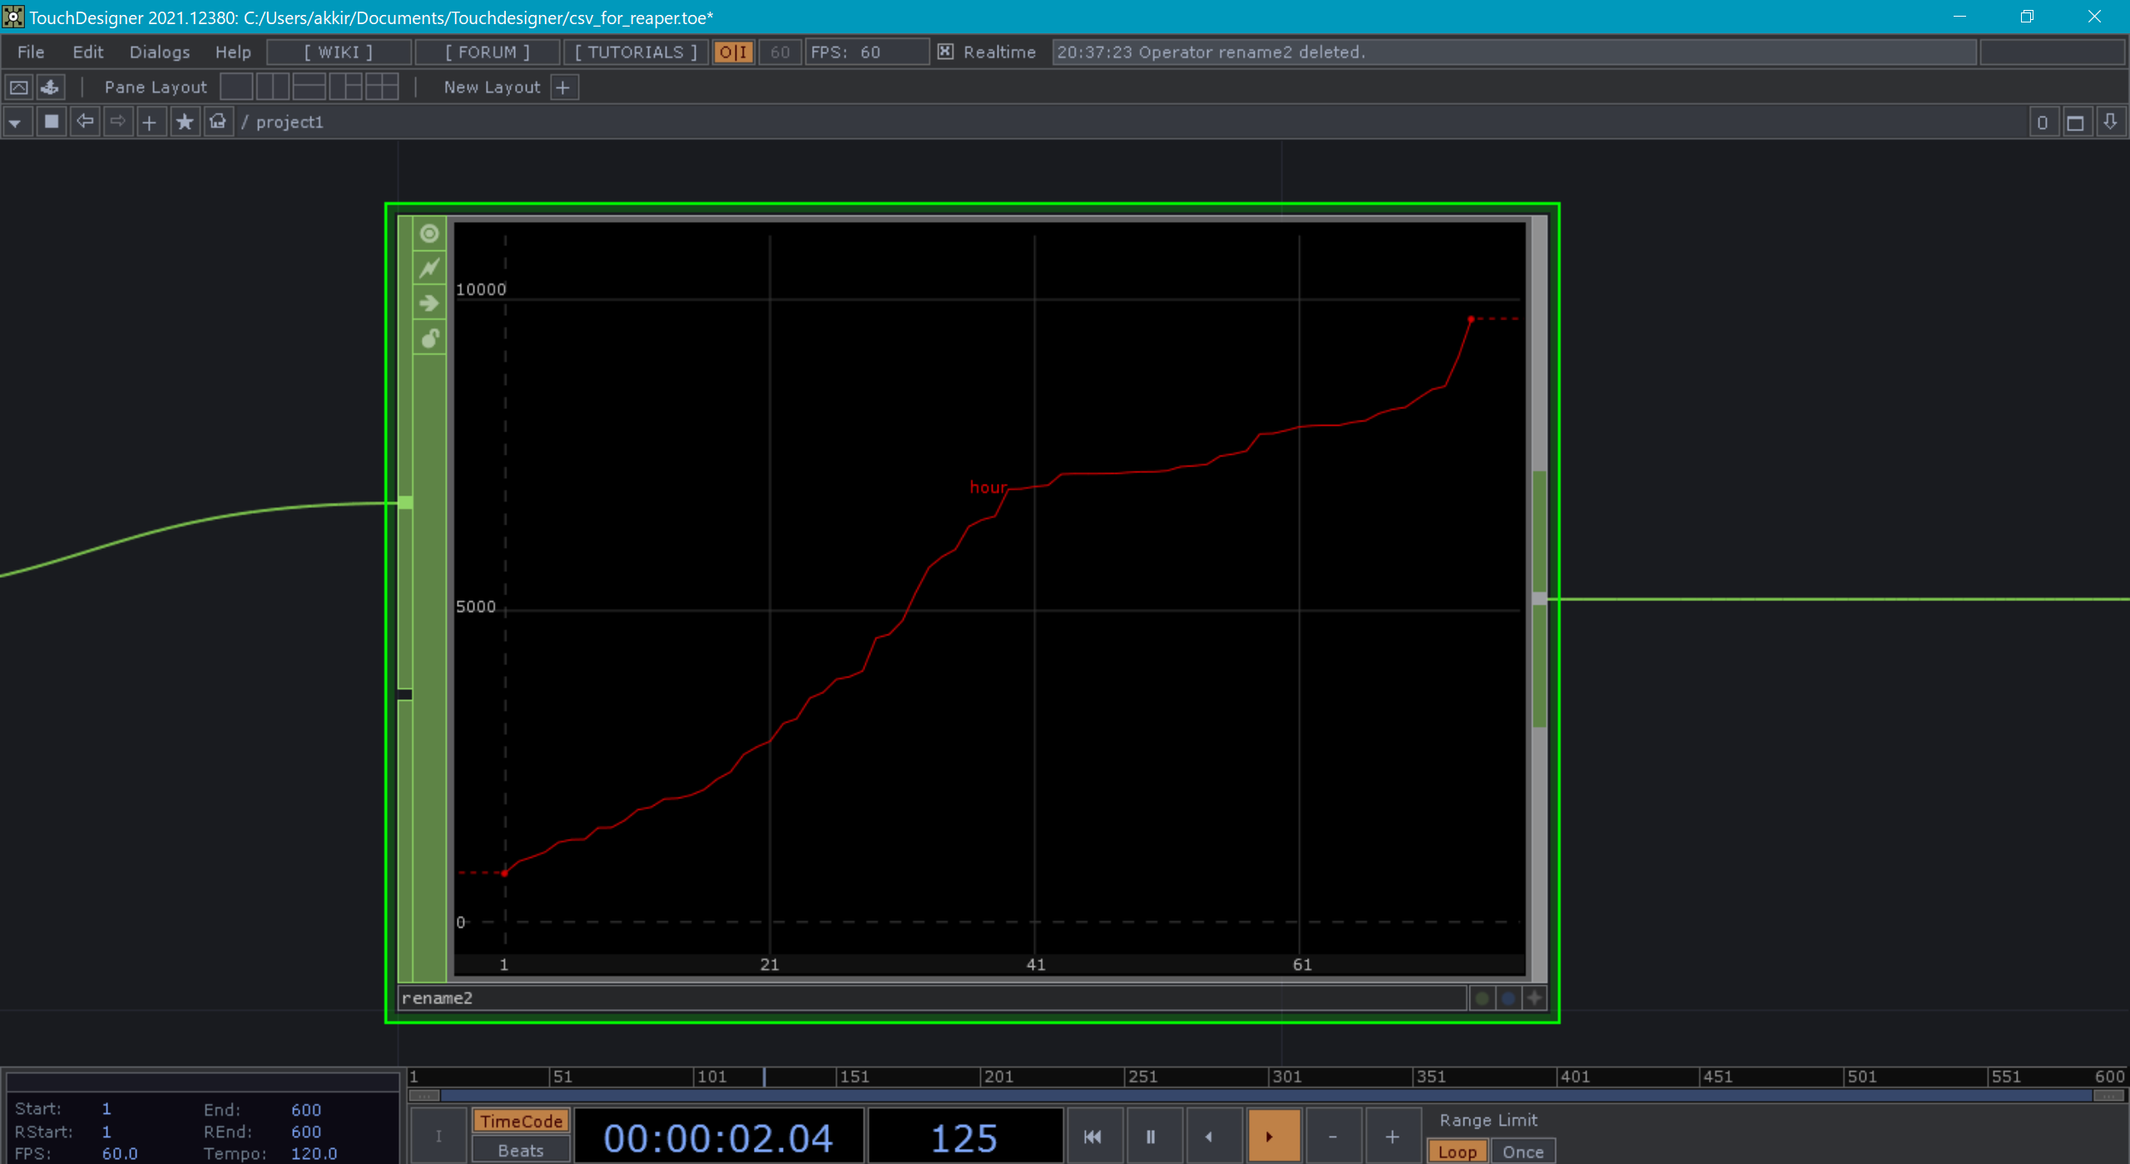Reset timeline to start frame
The width and height of the screenshot is (2130, 1164).
point(1092,1137)
